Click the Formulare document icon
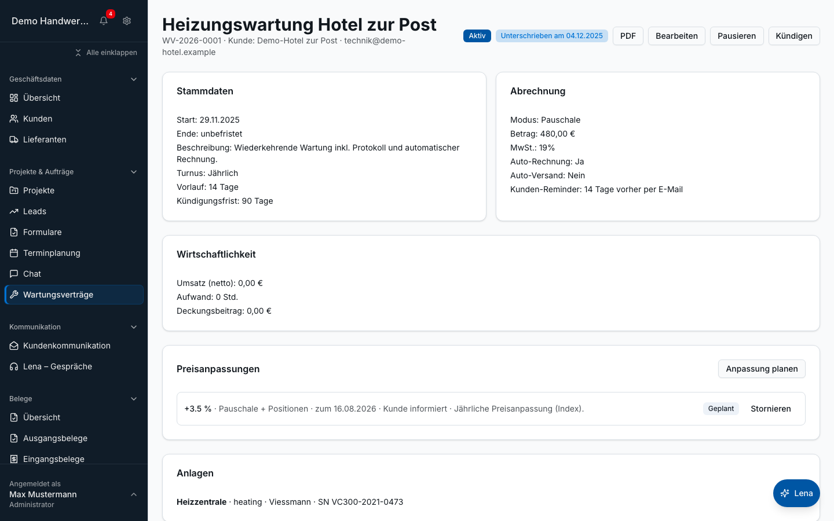The image size is (834, 521). coord(14,232)
